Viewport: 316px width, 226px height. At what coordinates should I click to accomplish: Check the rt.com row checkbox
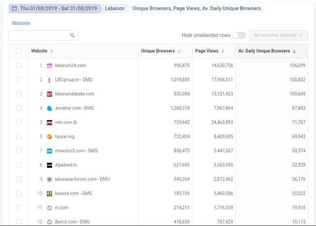[x=19, y=208]
